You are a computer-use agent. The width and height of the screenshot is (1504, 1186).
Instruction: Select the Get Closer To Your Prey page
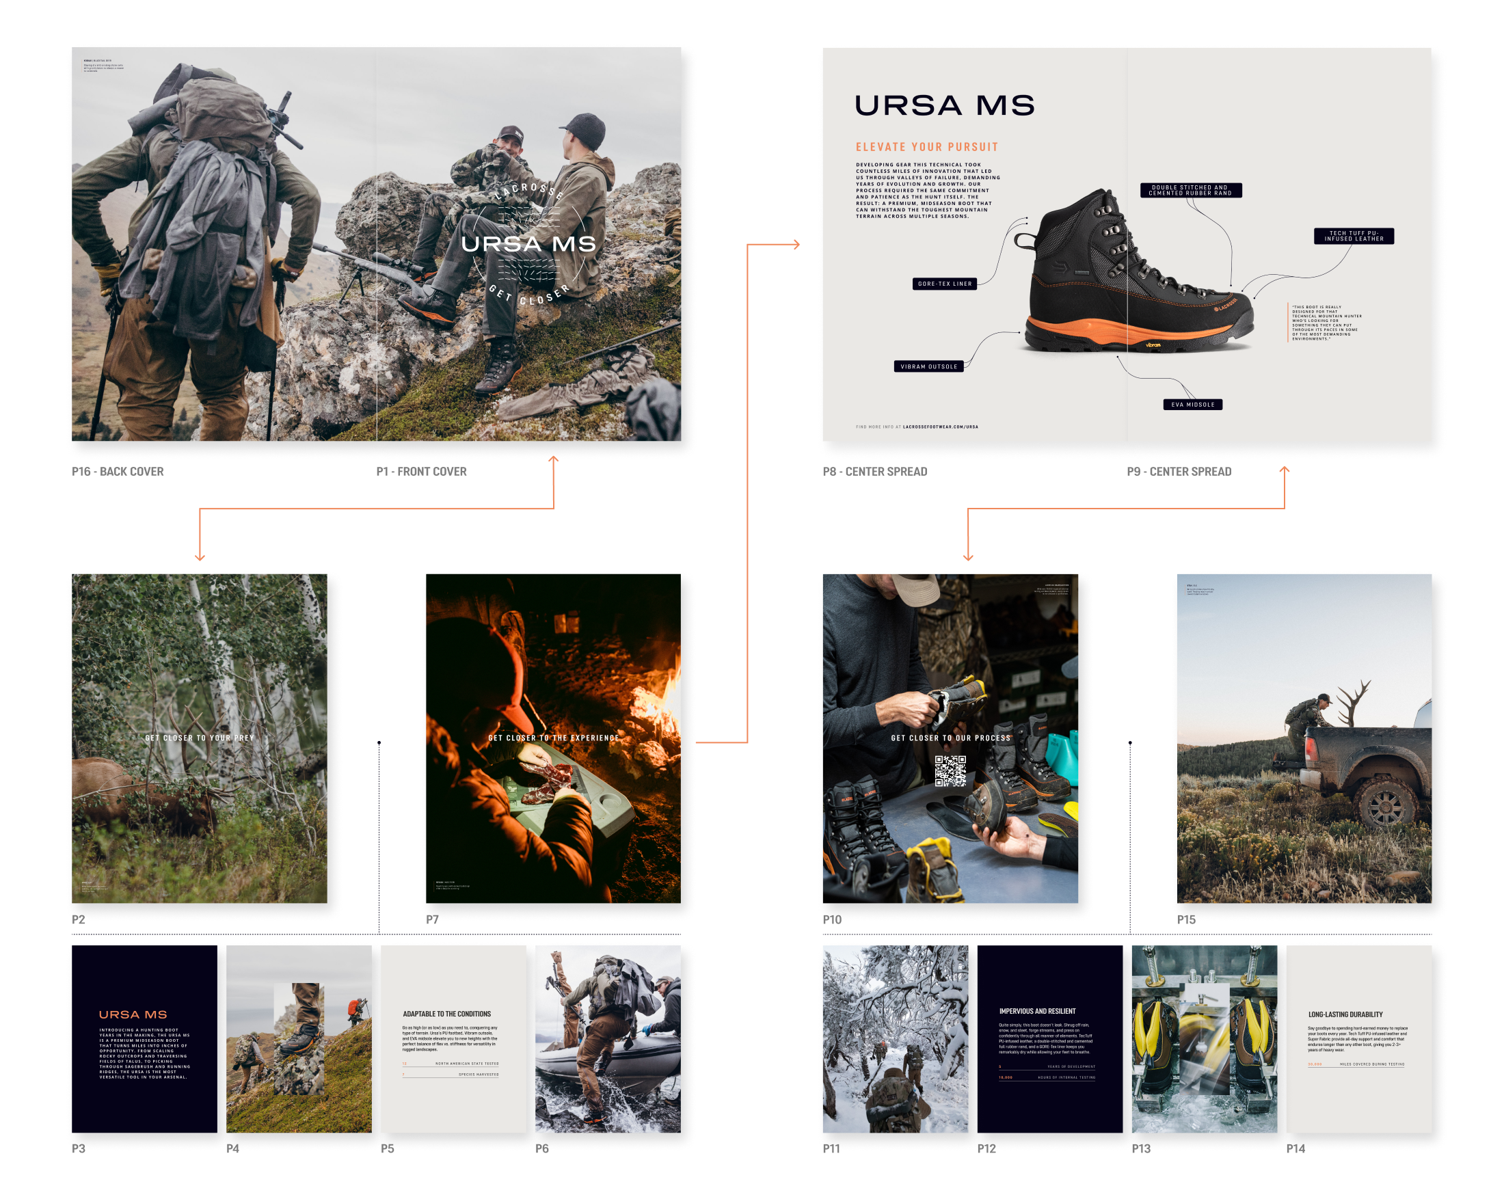click(x=200, y=738)
